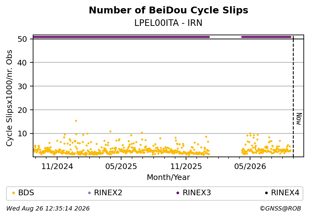Click the yellow BDS legend marker
The width and height of the screenshot is (310, 218).
tap(13, 193)
